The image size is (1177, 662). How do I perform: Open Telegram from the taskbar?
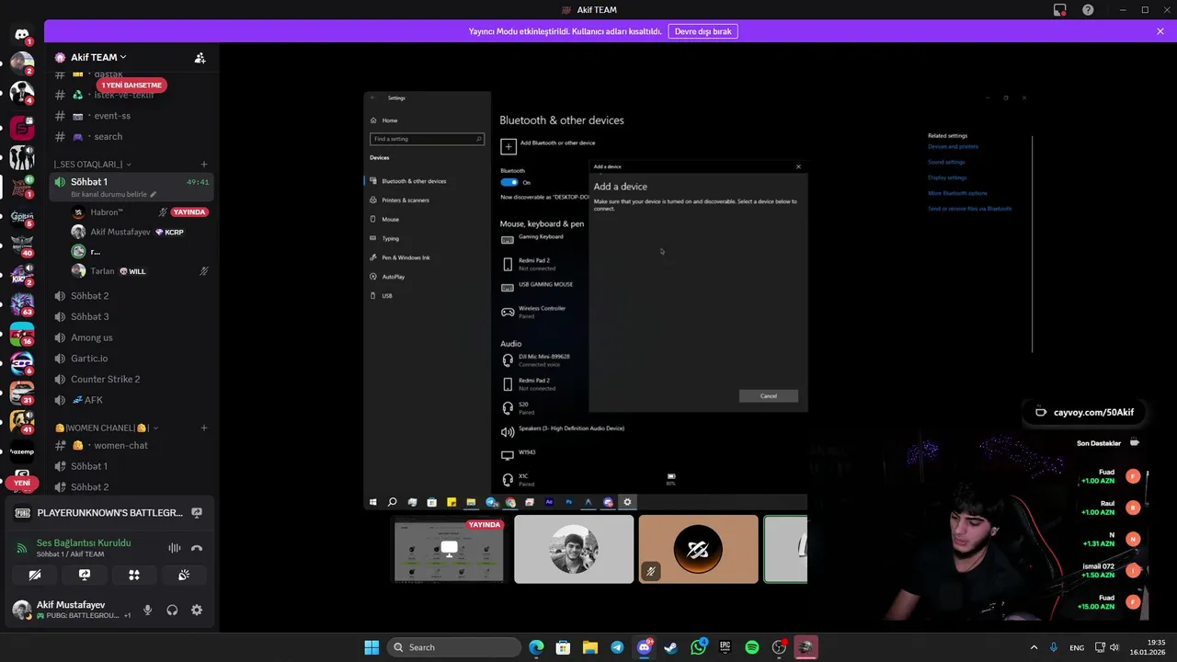[x=617, y=647]
